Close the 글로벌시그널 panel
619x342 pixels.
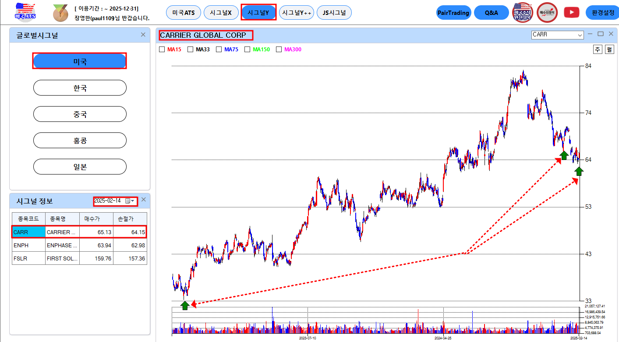[143, 35]
